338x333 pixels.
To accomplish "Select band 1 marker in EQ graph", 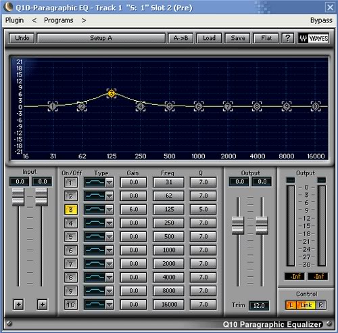I will (53, 106).
